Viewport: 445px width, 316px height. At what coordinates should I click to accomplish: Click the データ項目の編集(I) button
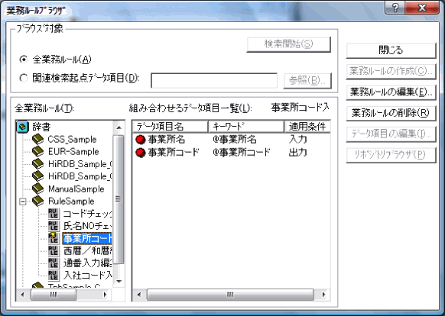click(391, 134)
